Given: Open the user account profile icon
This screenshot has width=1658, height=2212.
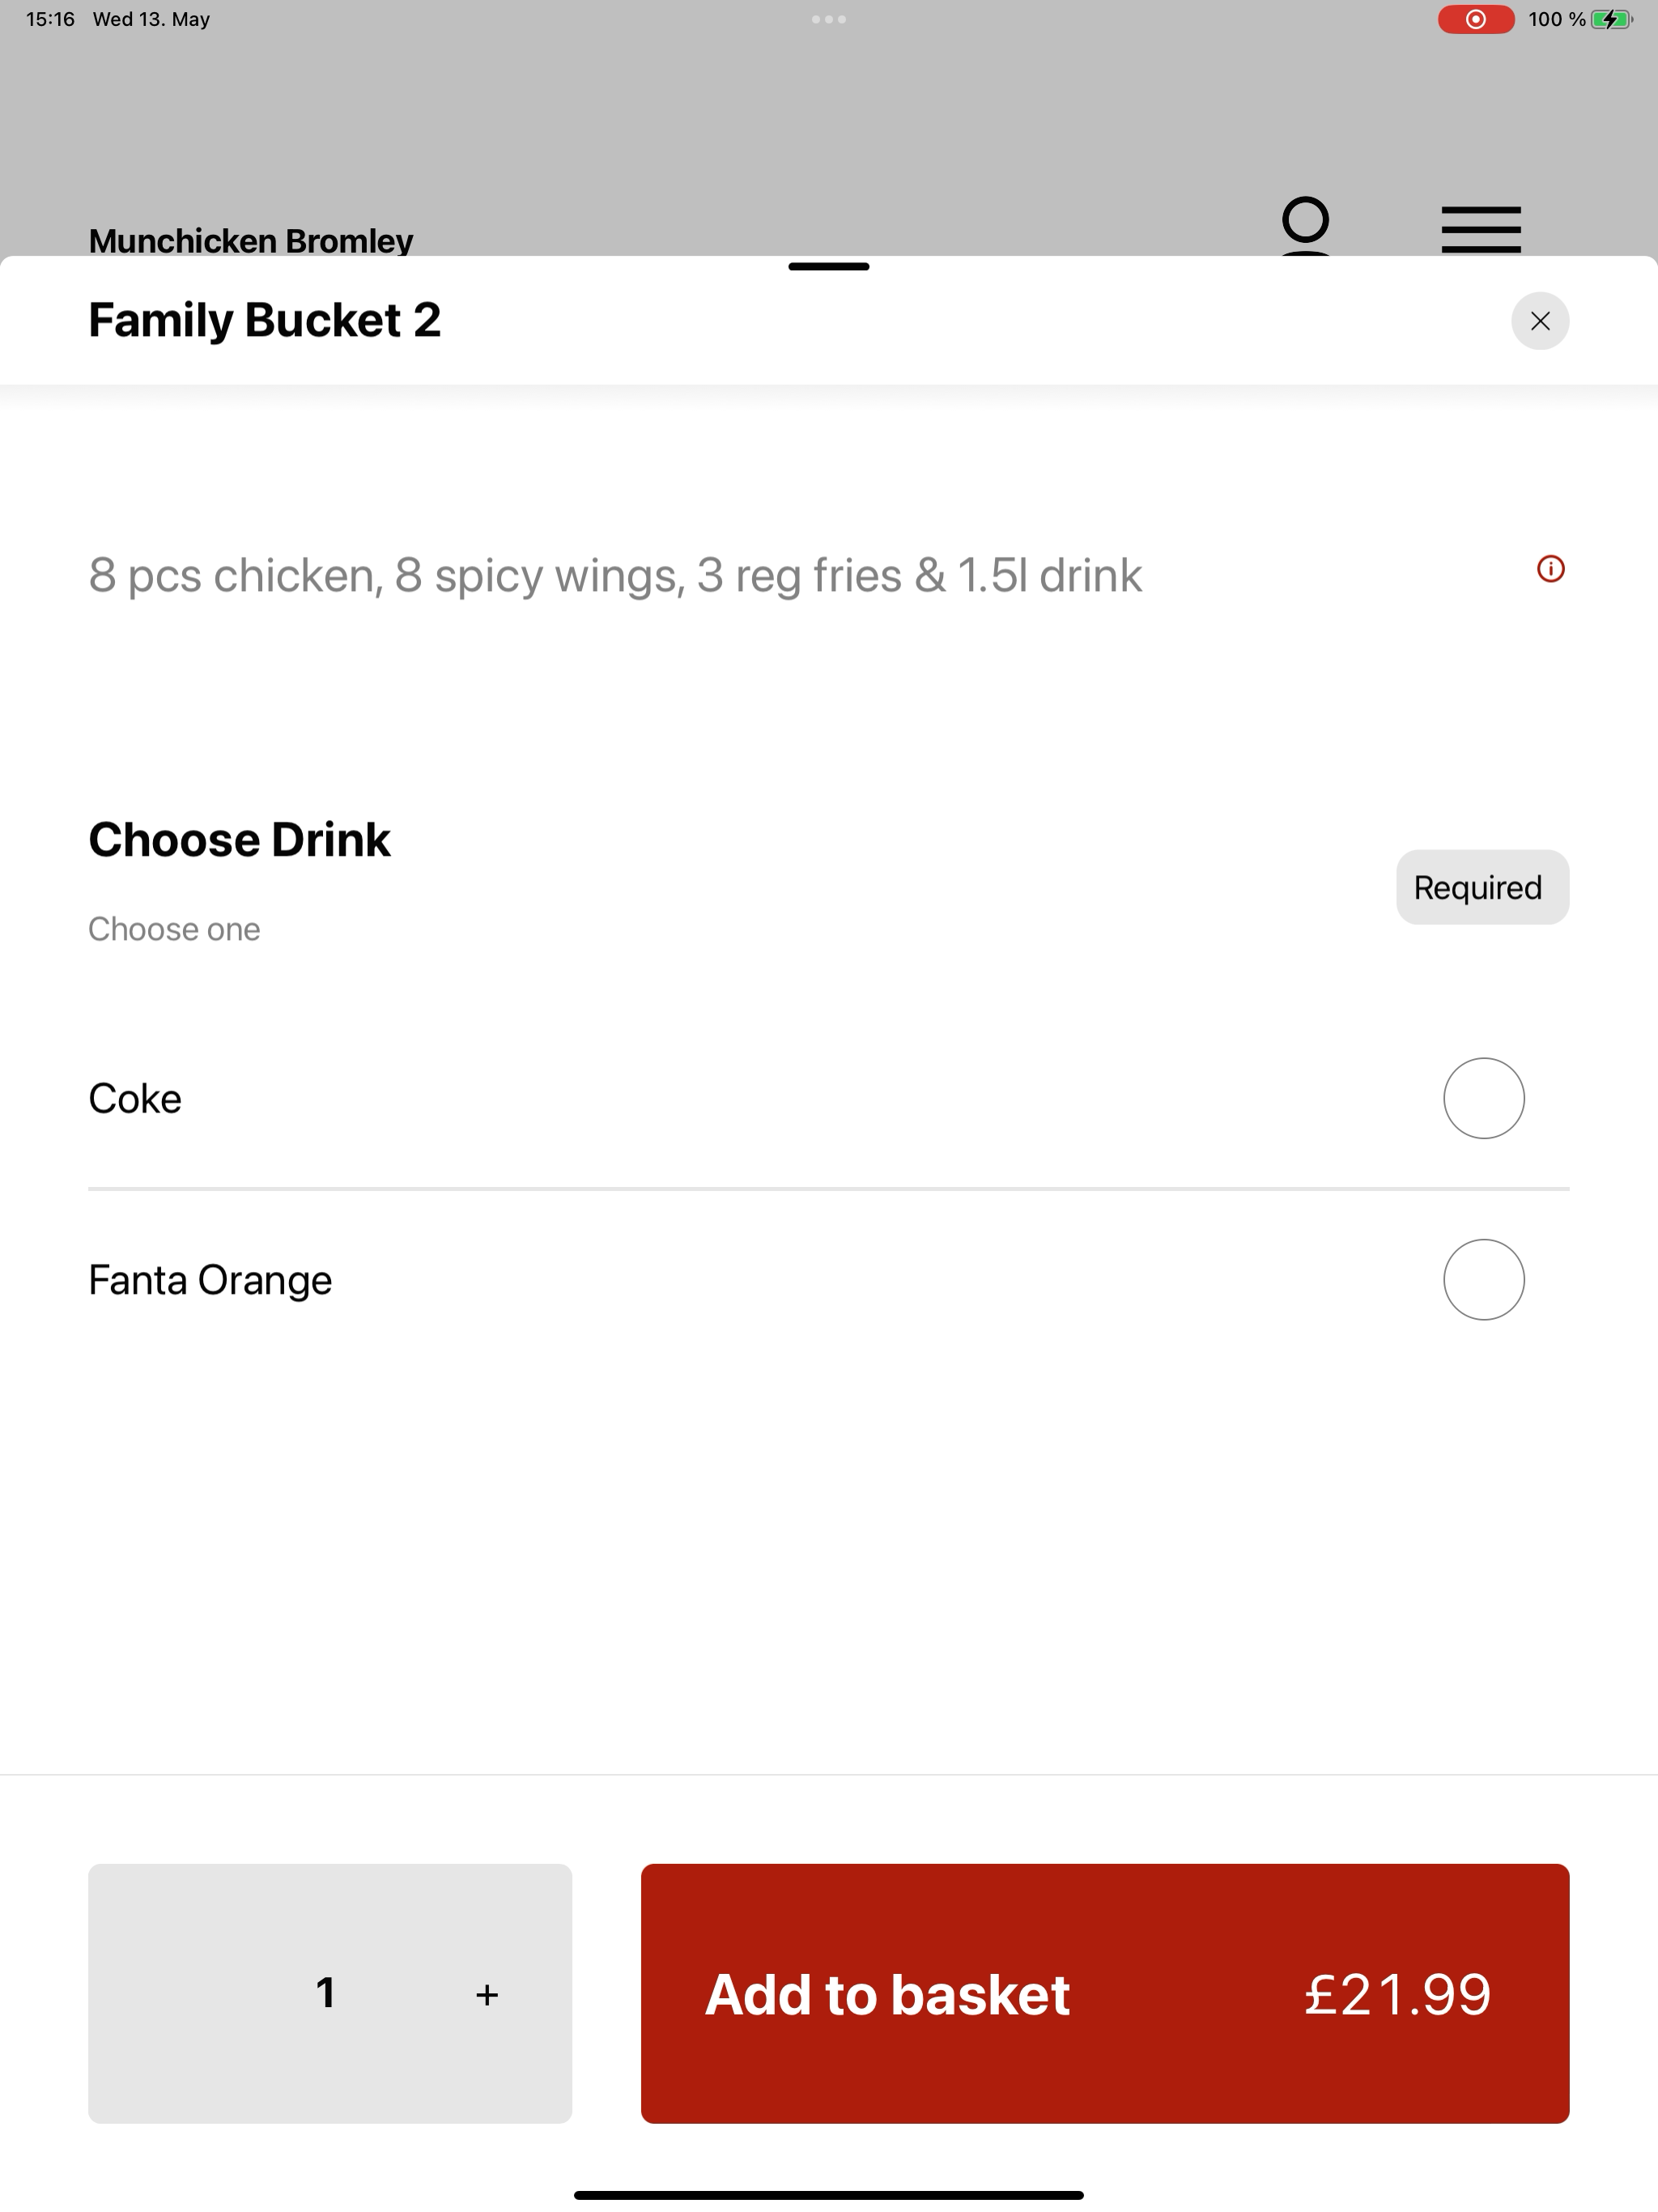Looking at the screenshot, I should point(1305,227).
